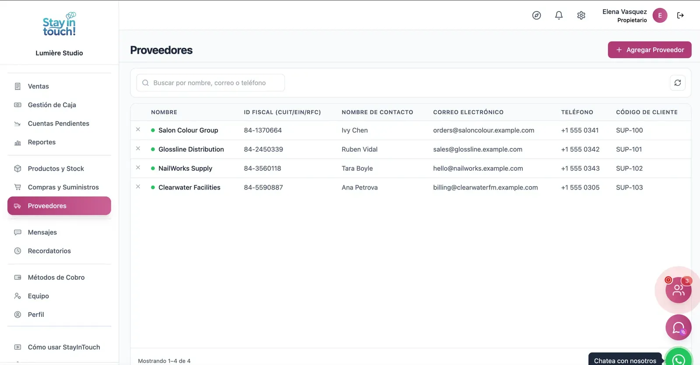Go to Recordatorios
The image size is (700, 365).
coord(59,251)
